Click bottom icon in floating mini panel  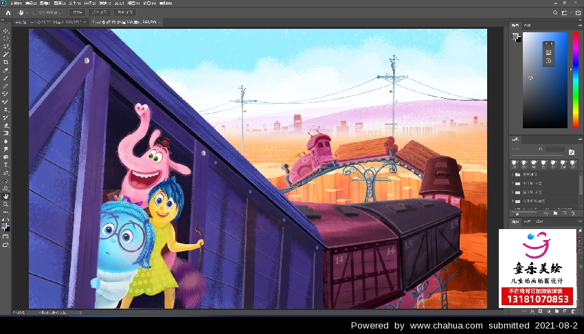548,60
